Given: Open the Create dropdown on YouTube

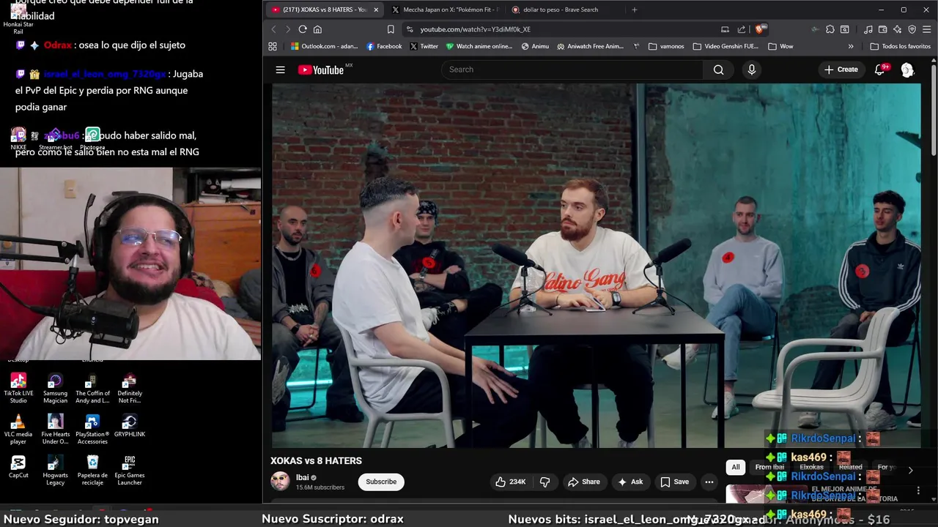Looking at the screenshot, I should click(841, 70).
